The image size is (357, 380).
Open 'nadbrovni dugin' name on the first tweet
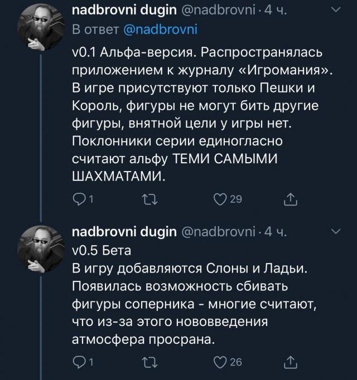(124, 11)
